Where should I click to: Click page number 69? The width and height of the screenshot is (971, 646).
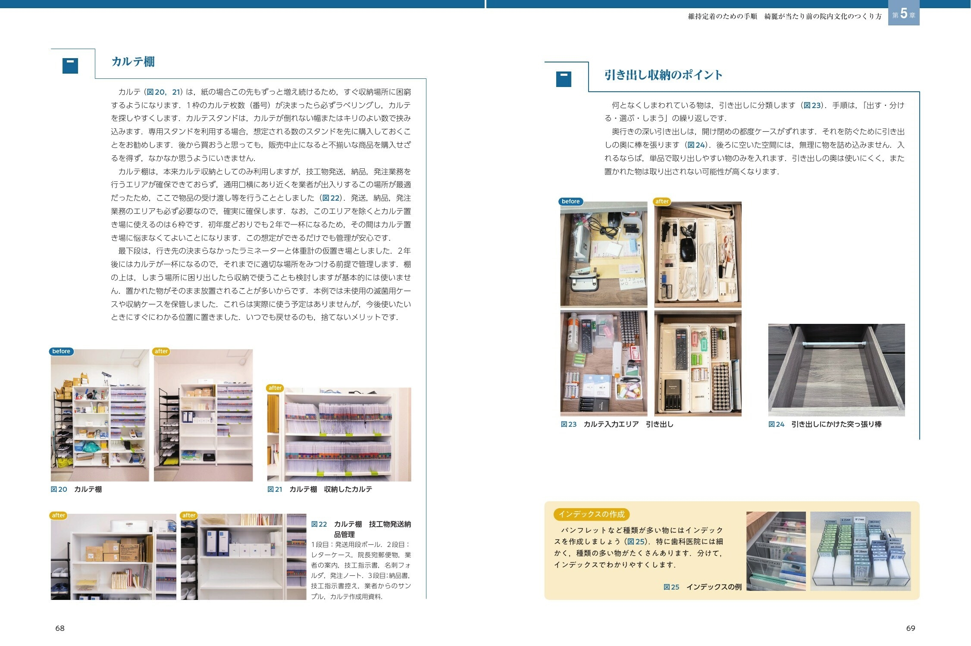(910, 628)
